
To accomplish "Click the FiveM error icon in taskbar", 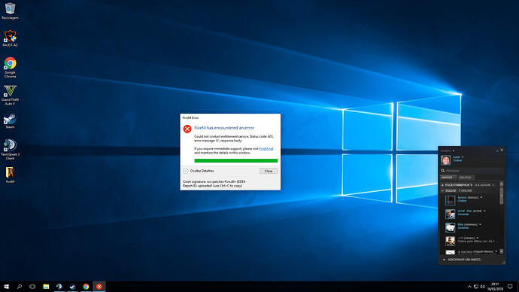I will (99, 287).
